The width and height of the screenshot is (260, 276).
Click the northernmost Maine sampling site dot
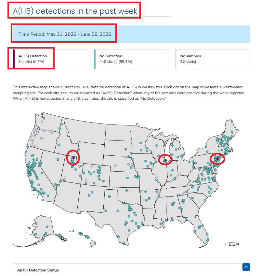[232, 121]
